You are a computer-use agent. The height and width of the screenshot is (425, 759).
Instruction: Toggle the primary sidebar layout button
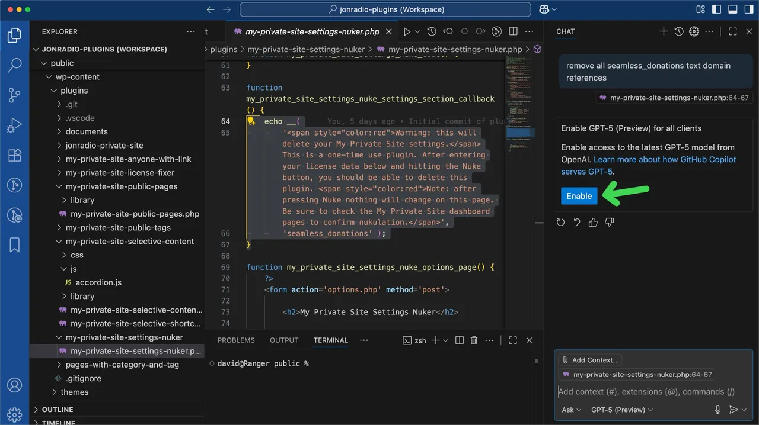click(717, 9)
